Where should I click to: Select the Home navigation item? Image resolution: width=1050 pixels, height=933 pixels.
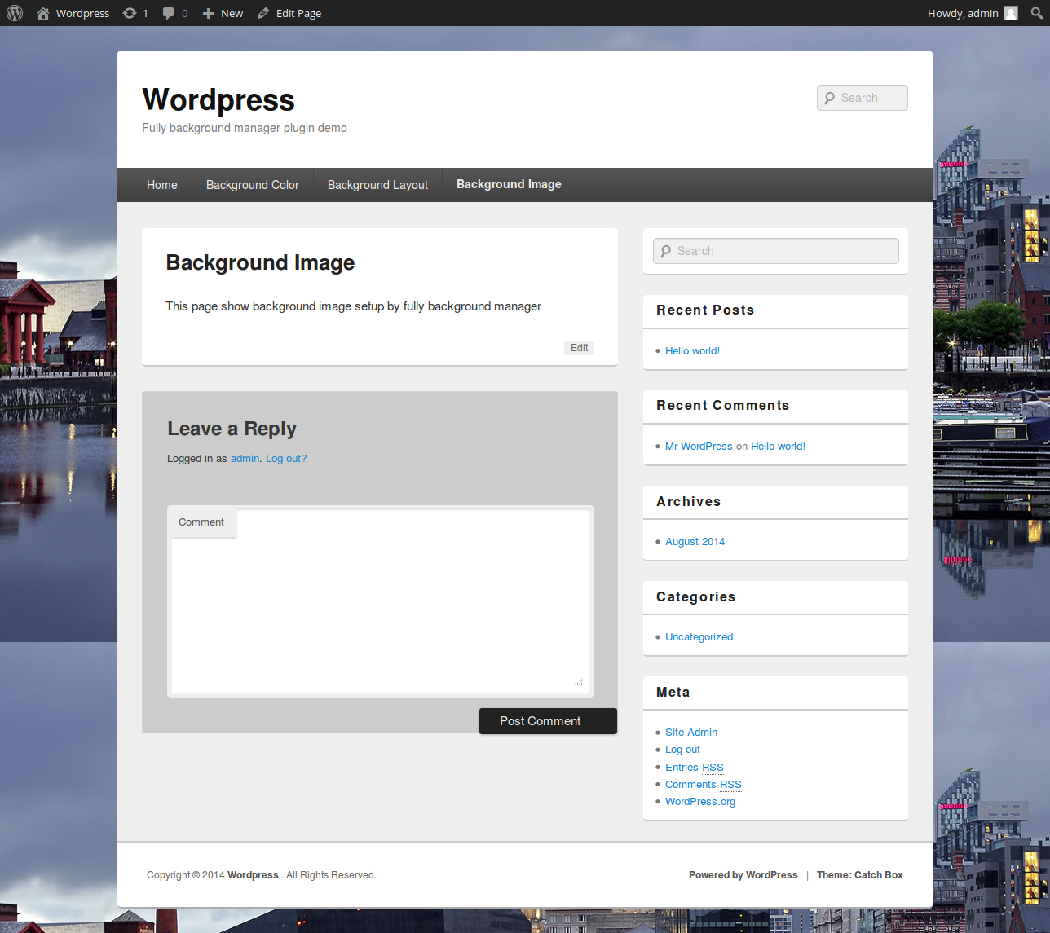coord(162,185)
